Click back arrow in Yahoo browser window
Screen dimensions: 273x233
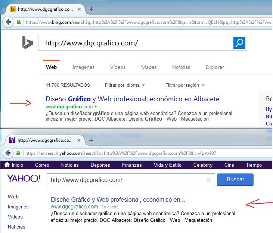click(x=8, y=153)
